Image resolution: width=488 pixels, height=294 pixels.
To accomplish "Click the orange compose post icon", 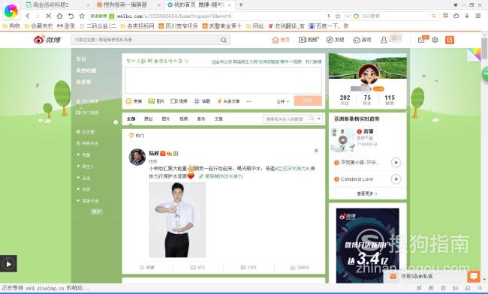I will click(x=450, y=40).
